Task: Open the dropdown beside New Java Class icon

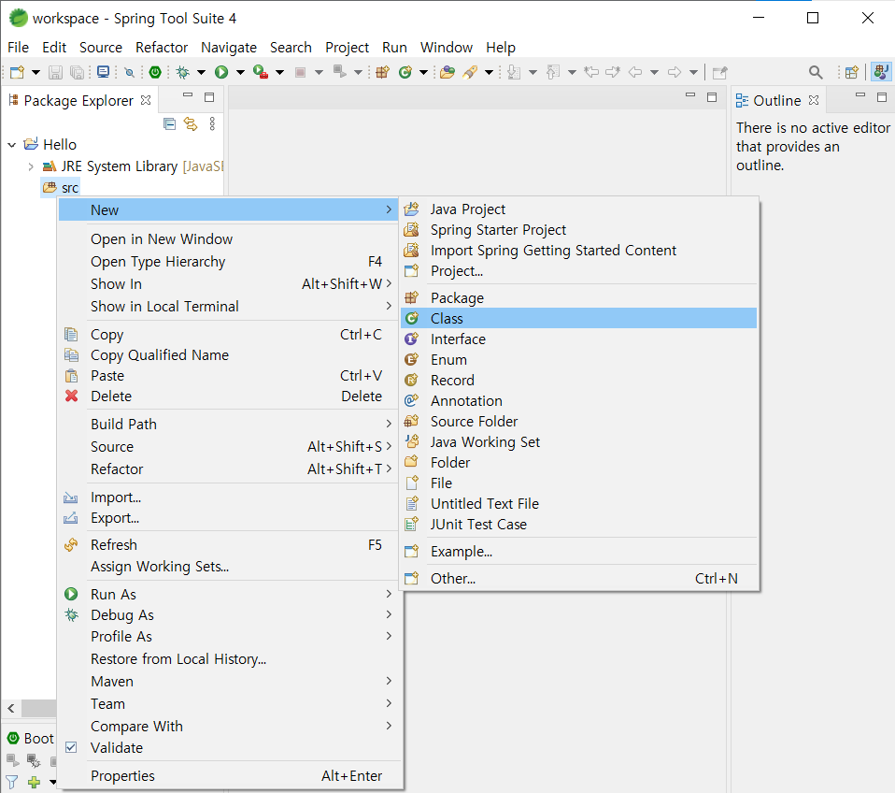Action: pos(423,72)
